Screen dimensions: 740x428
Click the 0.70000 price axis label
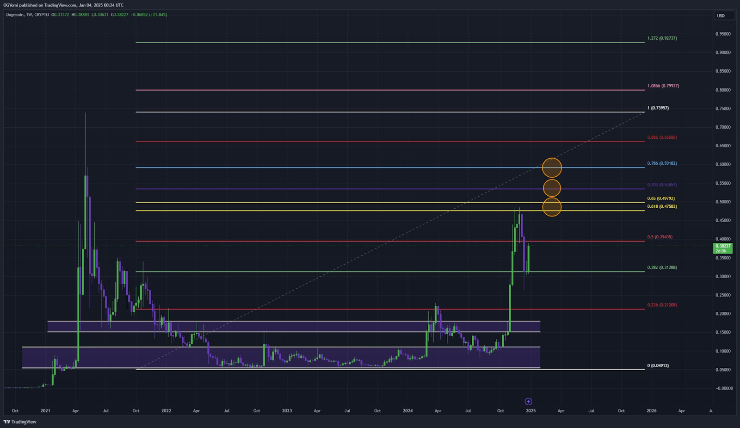(x=723, y=127)
